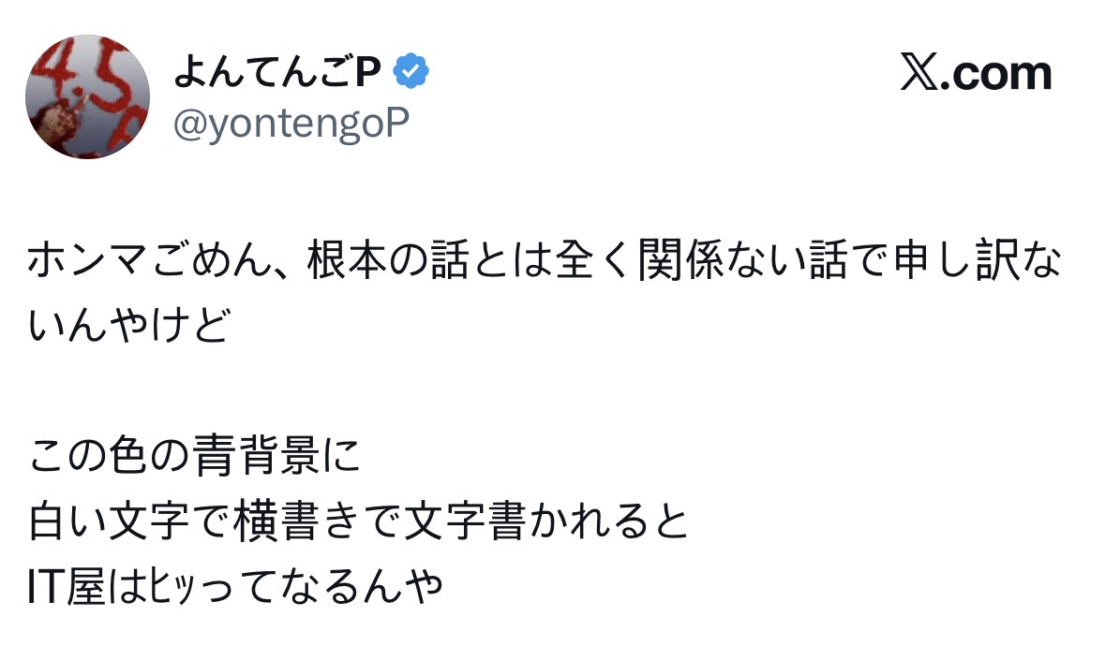This screenshot has height=646, width=1105.
Task: Open the よんてんごP profile avatar
Action: click(x=87, y=96)
